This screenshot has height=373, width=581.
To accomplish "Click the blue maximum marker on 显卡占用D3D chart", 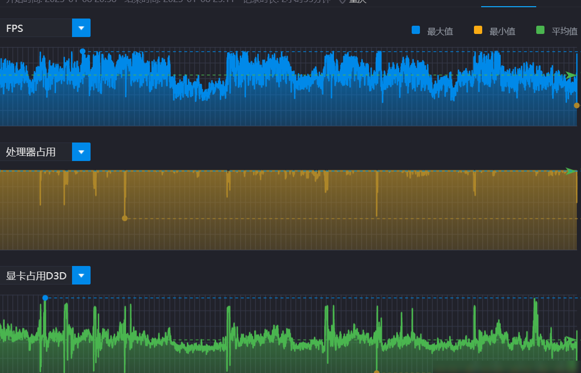I will click(45, 298).
